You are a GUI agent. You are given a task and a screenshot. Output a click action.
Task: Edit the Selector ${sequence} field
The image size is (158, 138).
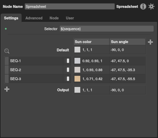tap(107, 29)
